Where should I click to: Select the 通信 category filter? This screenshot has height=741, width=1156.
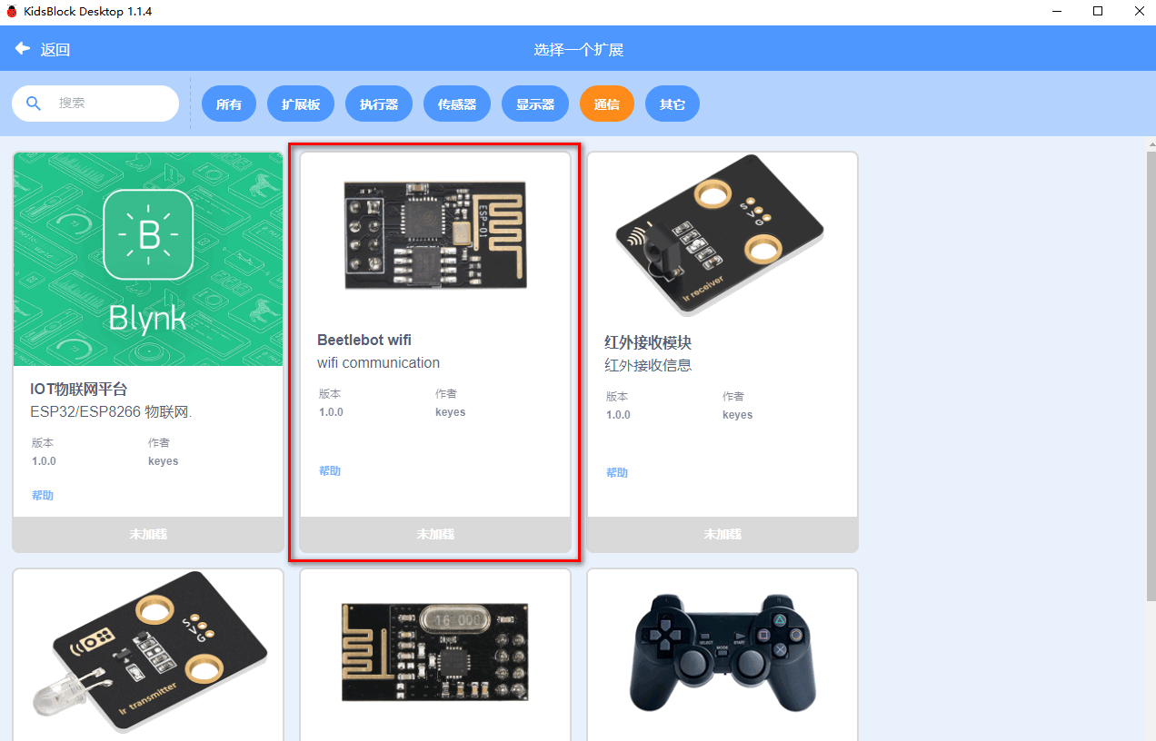607,104
